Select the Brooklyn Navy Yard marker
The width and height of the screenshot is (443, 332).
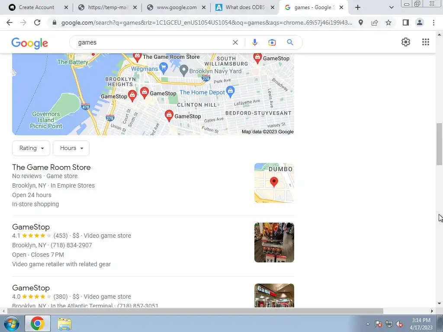tap(184, 70)
